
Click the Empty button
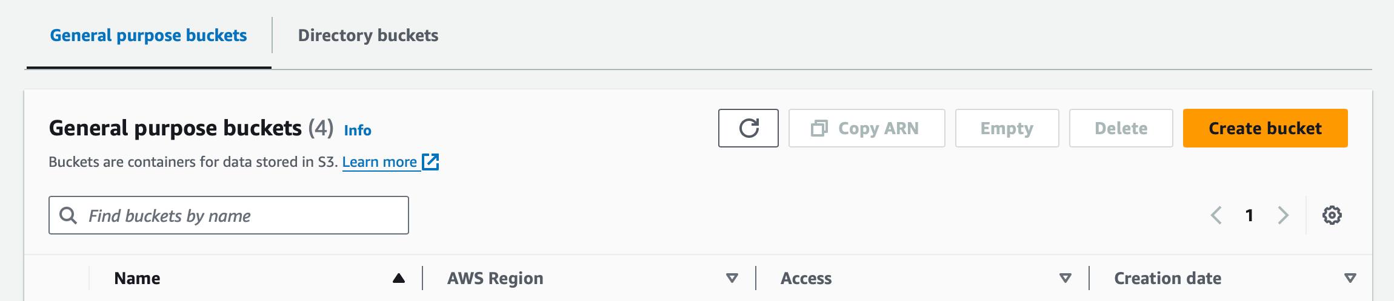[1007, 128]
